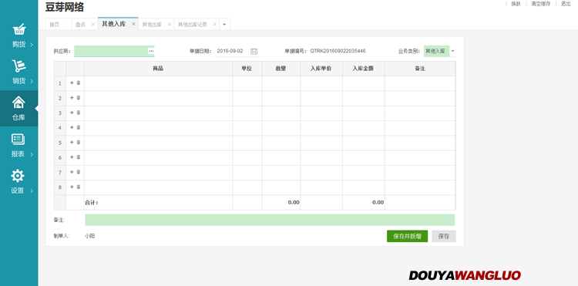Close the 其他出库记录 tab
This screenshot has height=286, width=578.
(214, 25)
